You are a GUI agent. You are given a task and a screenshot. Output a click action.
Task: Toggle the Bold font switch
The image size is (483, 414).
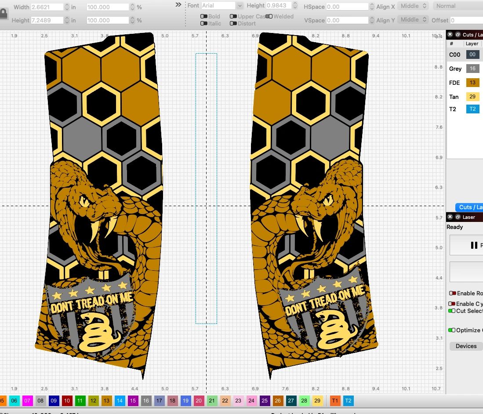click(204, 16)
